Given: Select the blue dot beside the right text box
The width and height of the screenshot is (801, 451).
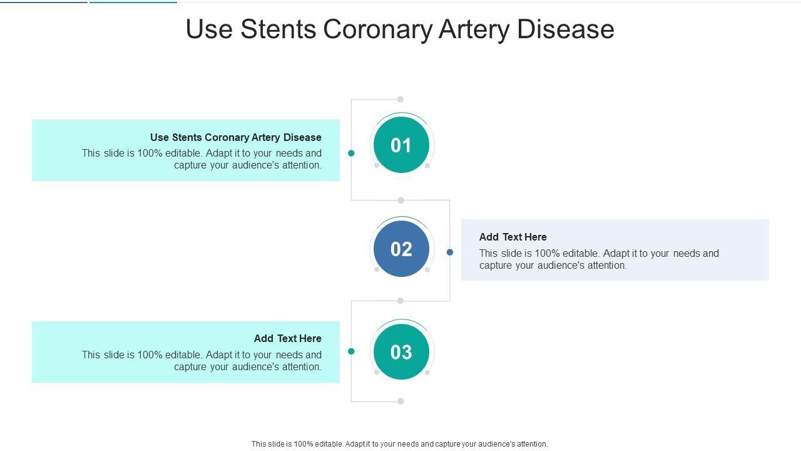Looking at the screenshot, I should (450, 252).
